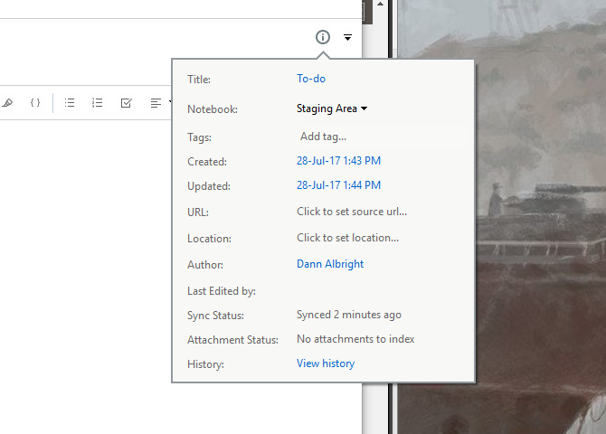Expand the Staging Area notebook dropdown
Viewport: 606px width, 434px height.
point(332,108)
